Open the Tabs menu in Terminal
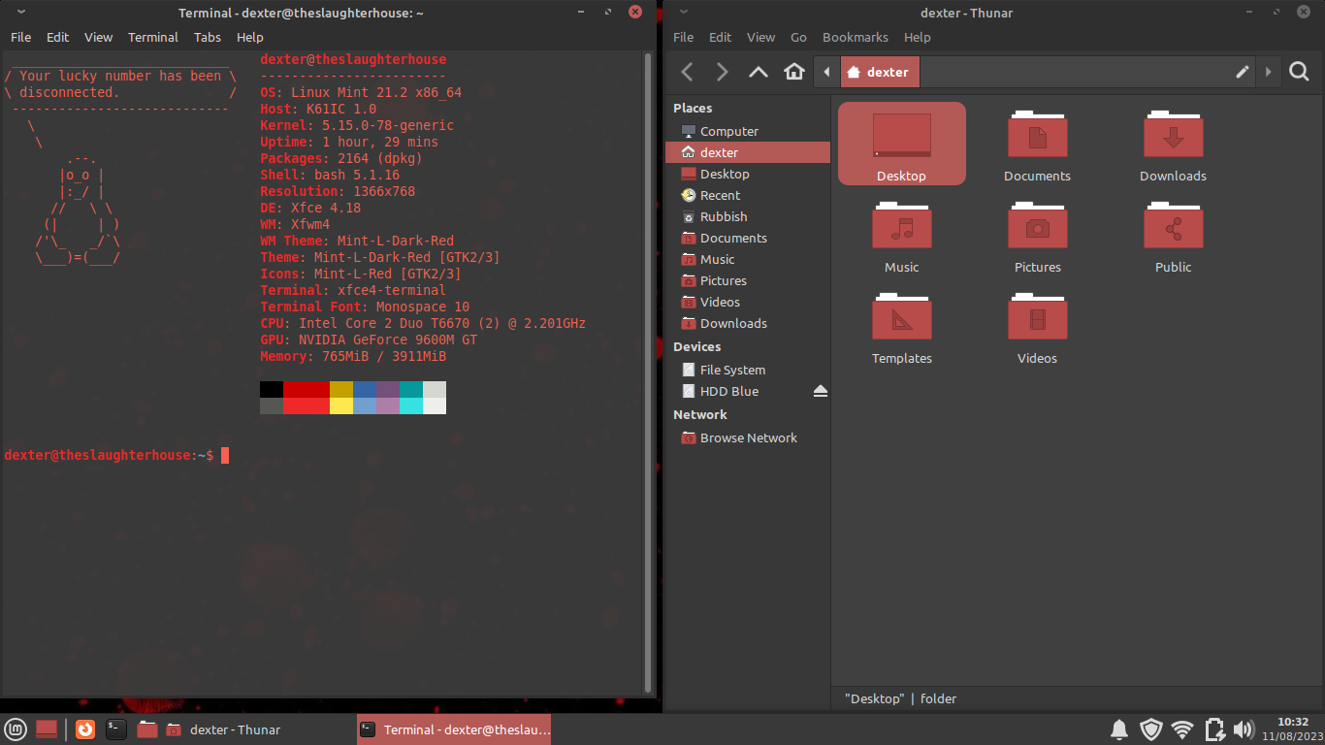1325x745 pixels. pyautogui.click(x=207, y=37)
